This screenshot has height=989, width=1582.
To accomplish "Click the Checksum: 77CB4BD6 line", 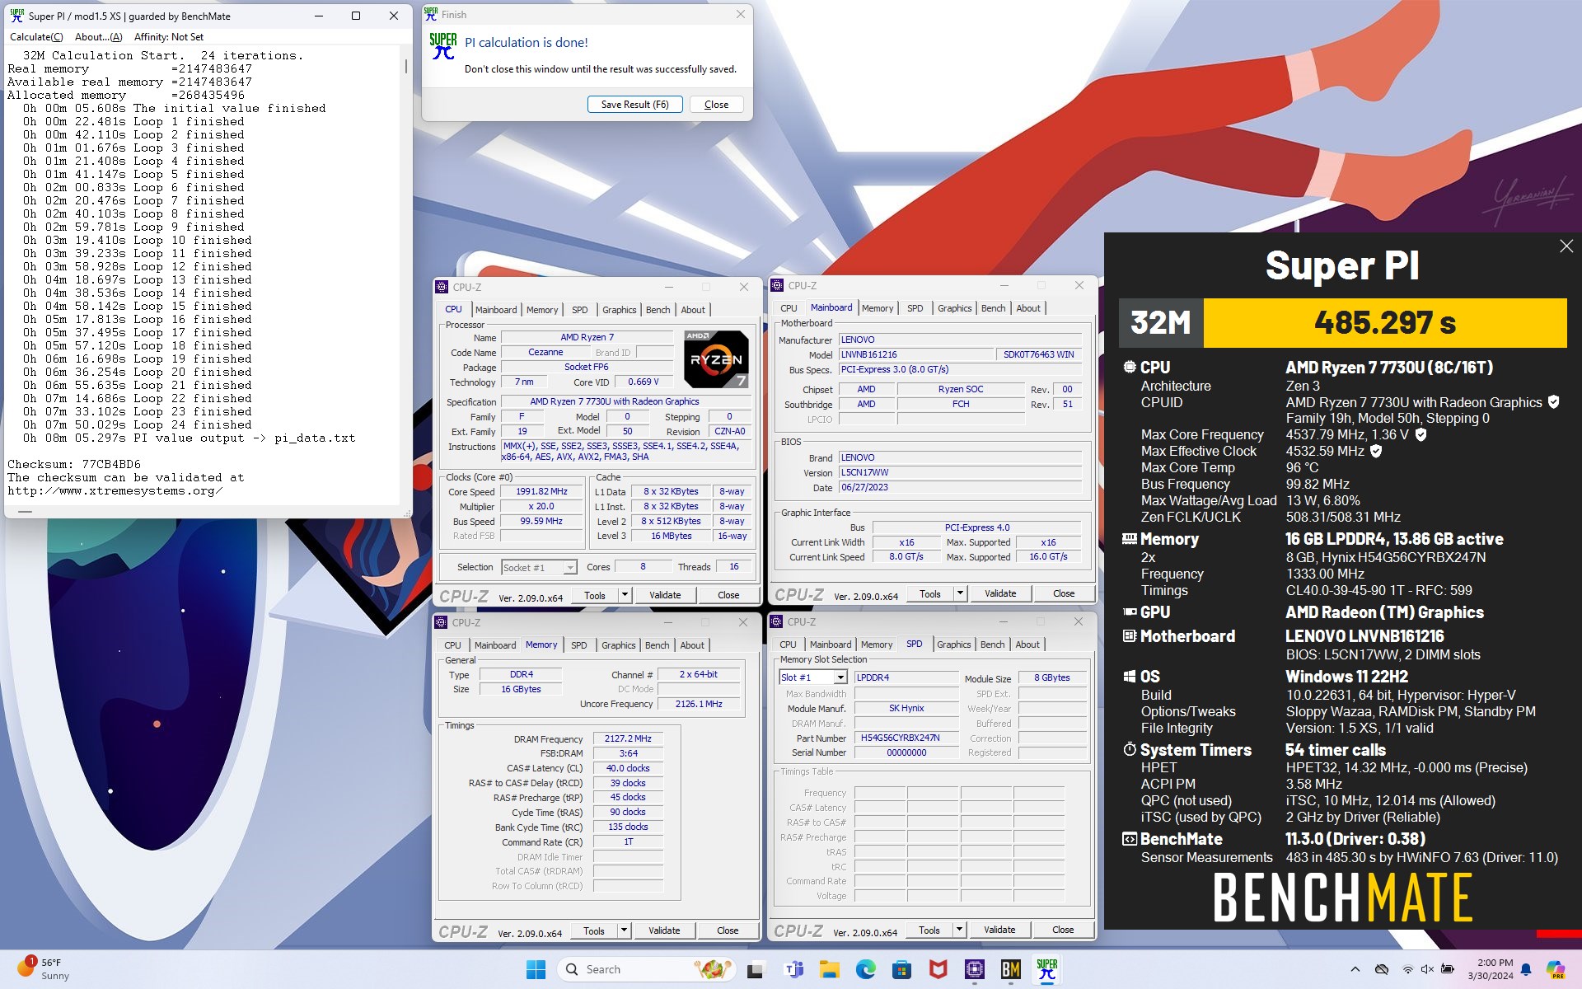I will (x=74, y=464).
